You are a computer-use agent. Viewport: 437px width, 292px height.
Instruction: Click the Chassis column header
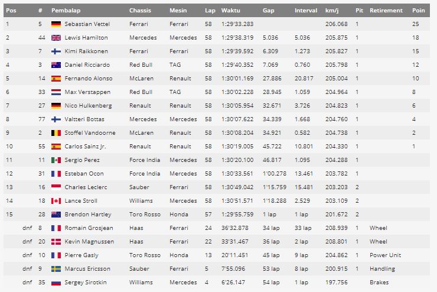[140, 11]
